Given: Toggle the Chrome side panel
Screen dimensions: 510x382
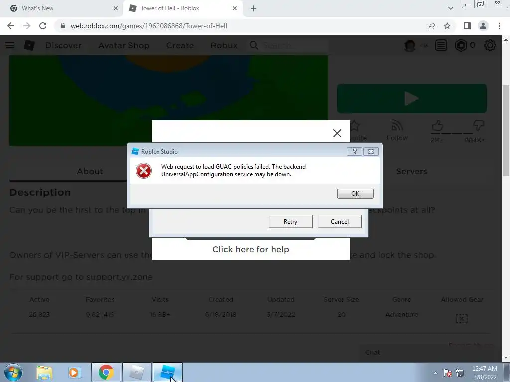Looking at the screenshot, I should [x=467, y=26].
